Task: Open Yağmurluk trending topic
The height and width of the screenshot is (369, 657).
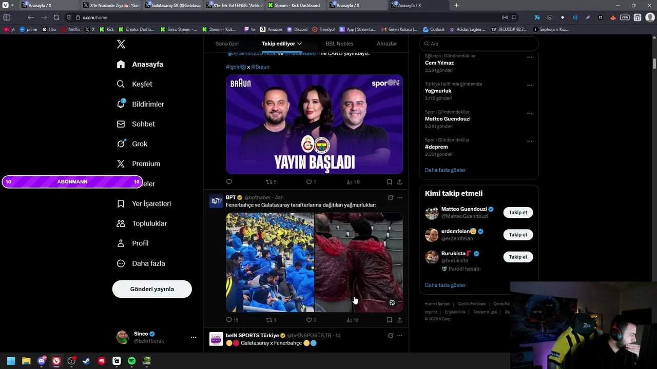Action: 438,91
